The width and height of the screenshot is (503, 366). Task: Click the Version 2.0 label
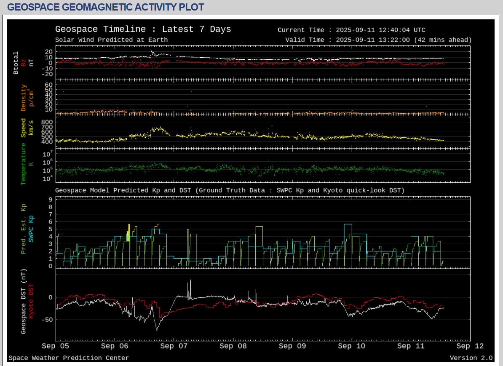(471, 358)
